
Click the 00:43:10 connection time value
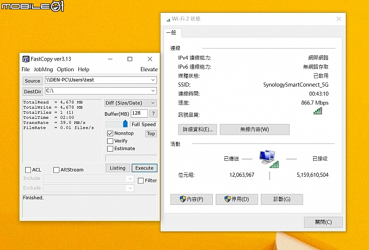[319, 94]
